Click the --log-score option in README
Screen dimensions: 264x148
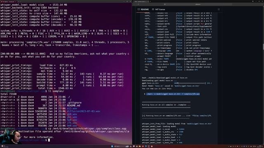click(161, 67)
